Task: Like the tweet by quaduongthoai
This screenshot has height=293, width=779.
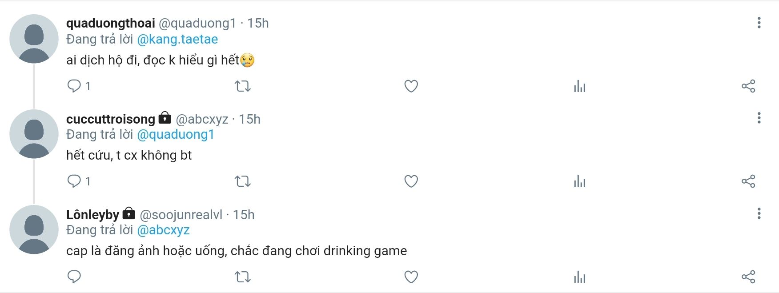Action: point(411,86)
